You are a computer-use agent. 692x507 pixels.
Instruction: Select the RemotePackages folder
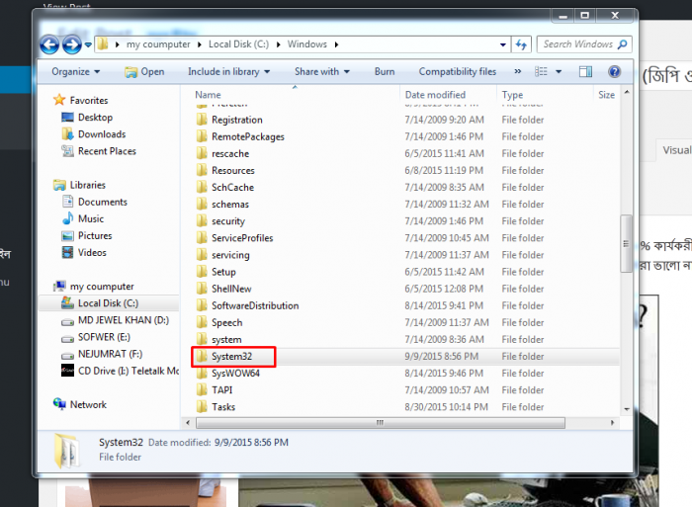(x=247, y=136)
